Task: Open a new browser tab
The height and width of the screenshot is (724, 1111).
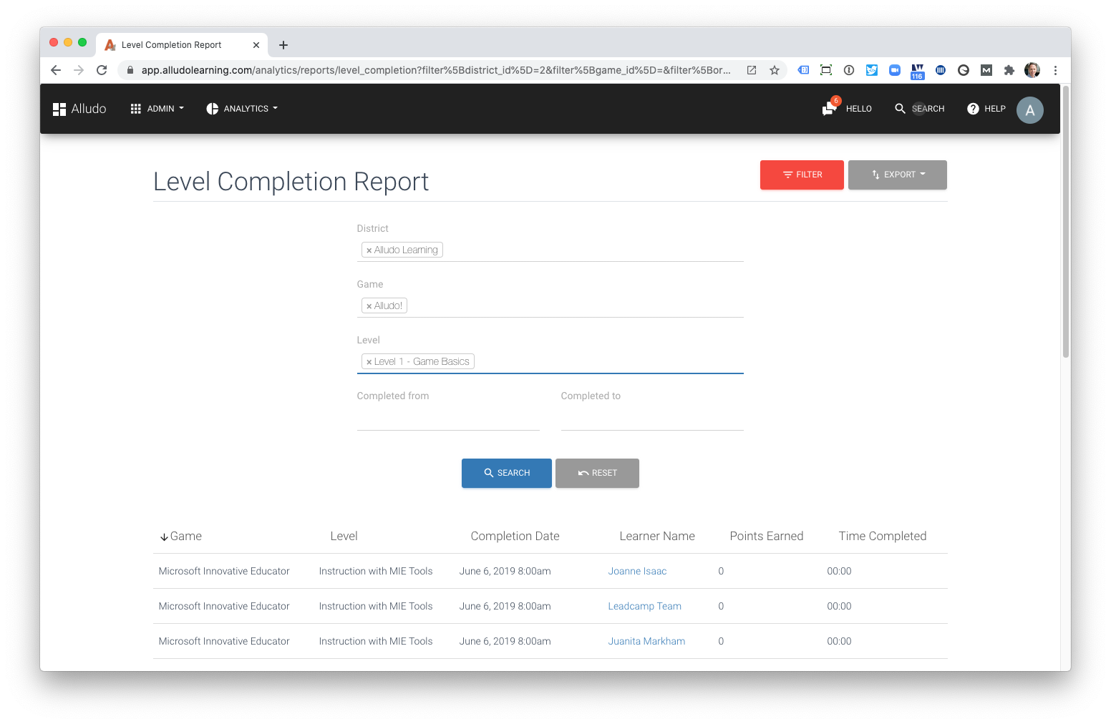Action: coord(283,45)
